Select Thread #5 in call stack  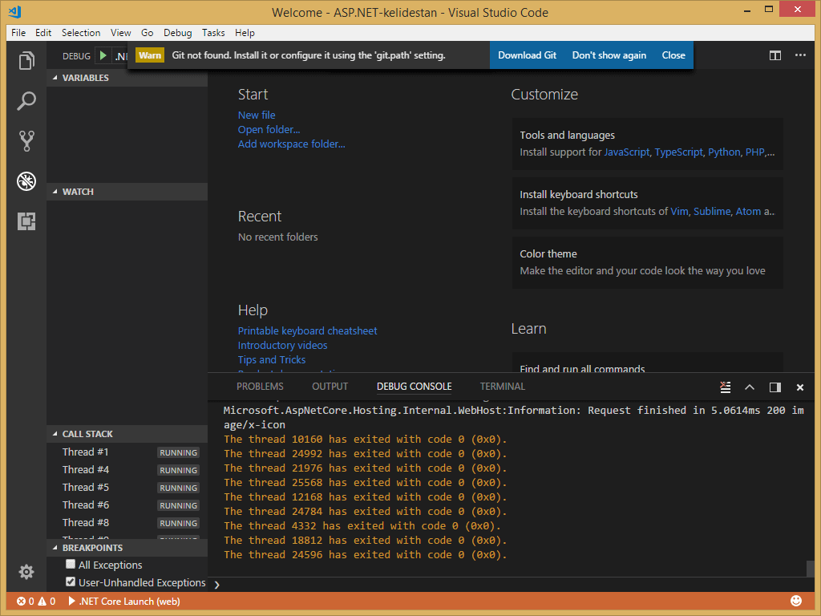pyautogui.click(x=127, y=487)
